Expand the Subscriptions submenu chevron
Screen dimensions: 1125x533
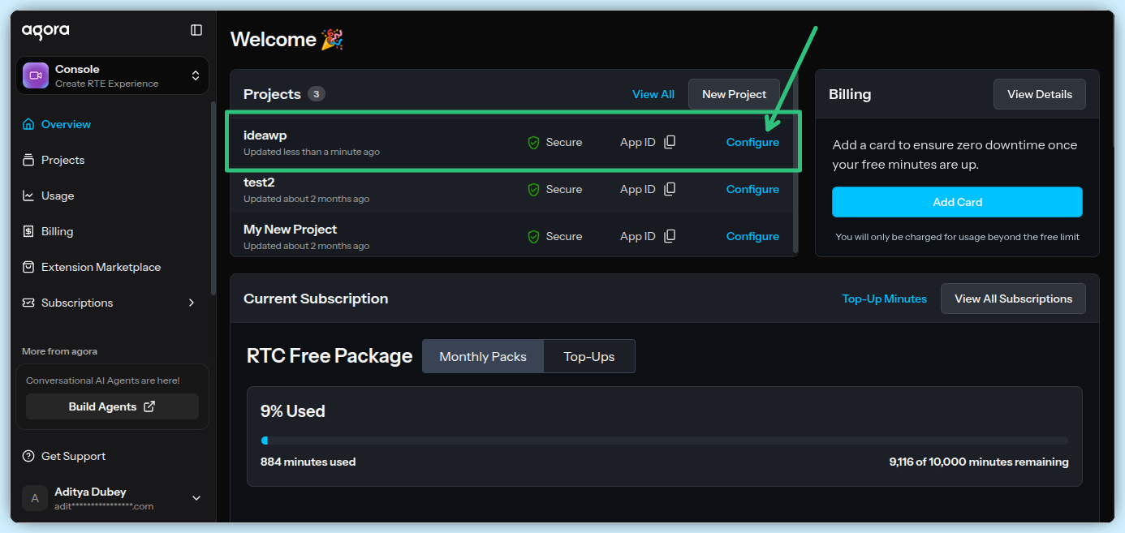[x=192, y=303]
